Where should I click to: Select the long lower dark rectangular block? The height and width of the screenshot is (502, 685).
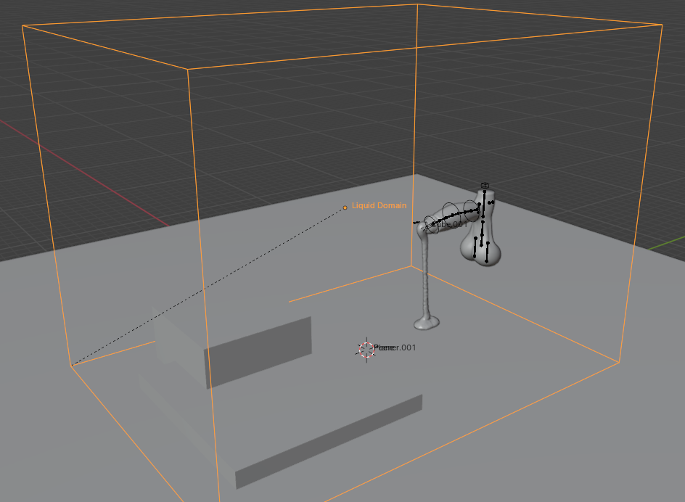tap(329, 441)
